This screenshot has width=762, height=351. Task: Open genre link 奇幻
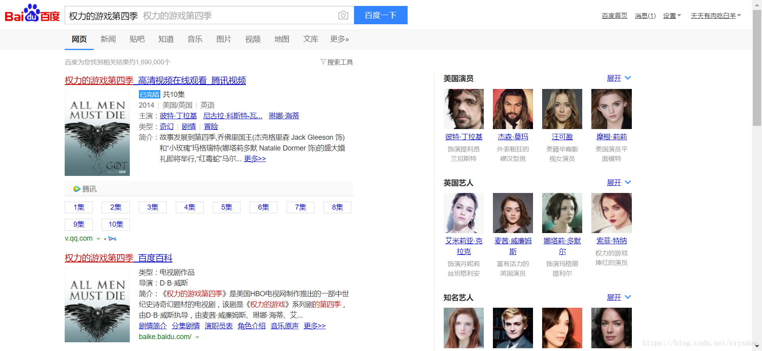coord(167,126)
